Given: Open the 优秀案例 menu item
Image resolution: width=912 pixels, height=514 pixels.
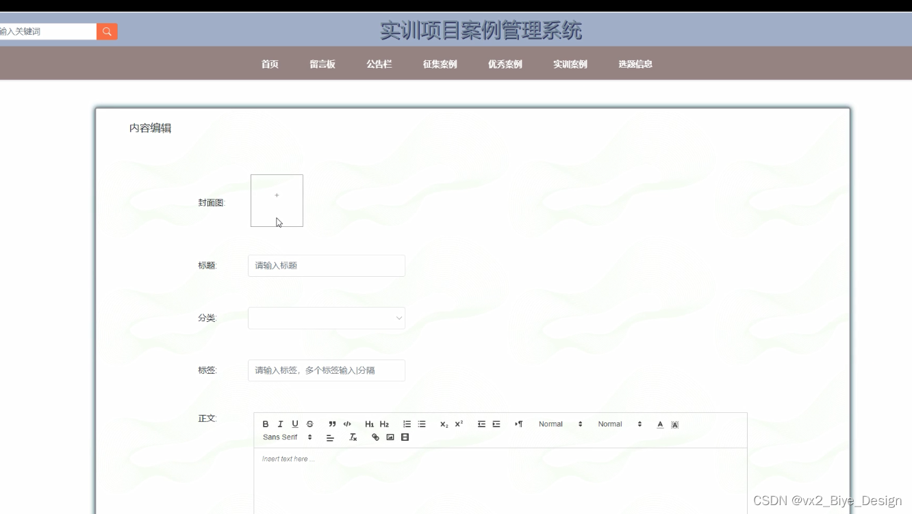Looking at the screenshot, I should tap(505, 64).
